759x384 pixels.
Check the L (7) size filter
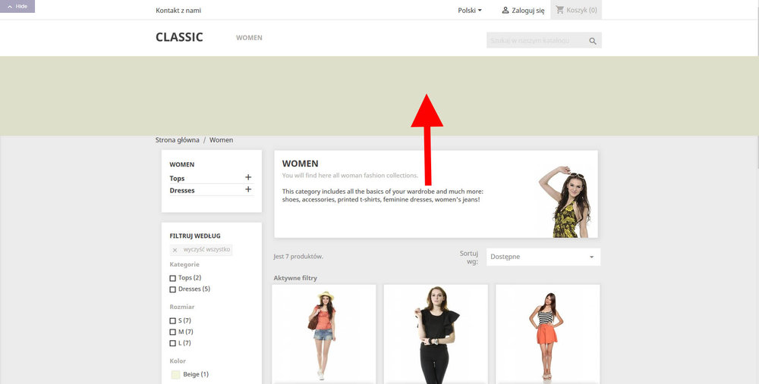coord(173,343)
